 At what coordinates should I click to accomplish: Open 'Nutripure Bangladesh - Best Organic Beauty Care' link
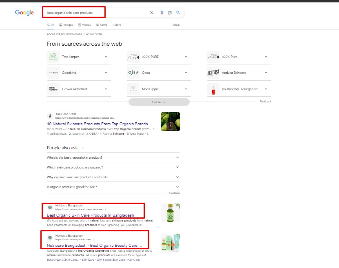[x=94, y=245]
